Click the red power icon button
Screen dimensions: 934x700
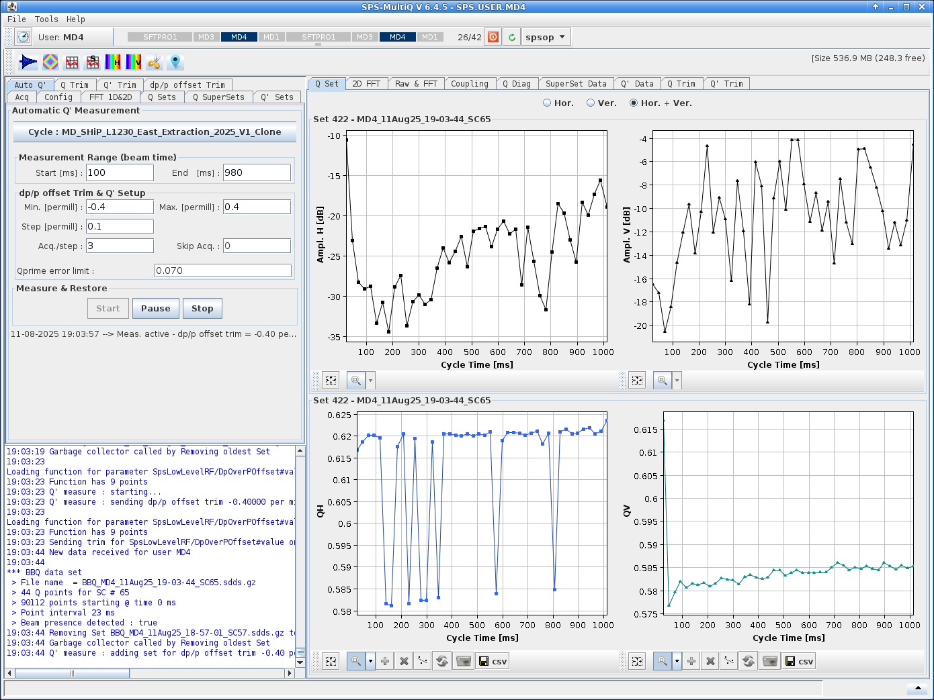click(x=493, y=37)
